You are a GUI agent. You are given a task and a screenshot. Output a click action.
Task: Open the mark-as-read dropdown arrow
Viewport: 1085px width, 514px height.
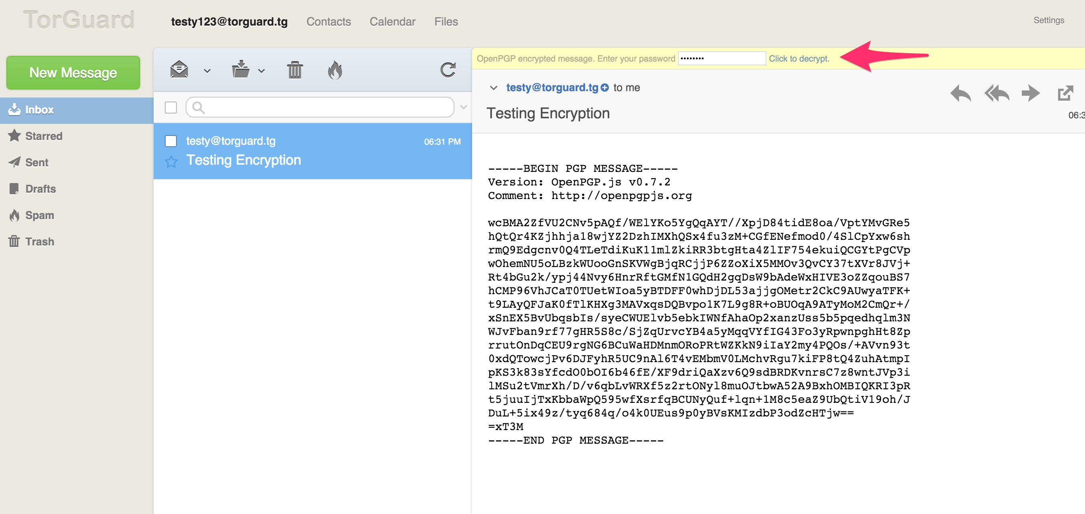coord(207,71)
